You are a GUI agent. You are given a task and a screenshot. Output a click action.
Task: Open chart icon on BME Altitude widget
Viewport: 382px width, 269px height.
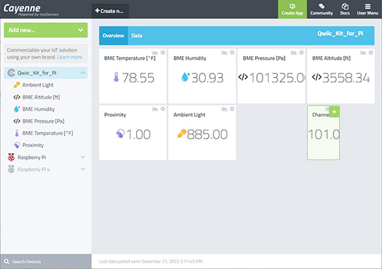tap(363, 52)
